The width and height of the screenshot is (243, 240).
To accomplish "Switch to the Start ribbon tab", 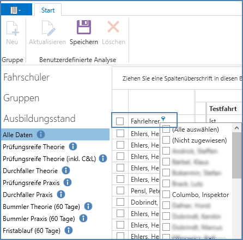I will tap(48, 10).
